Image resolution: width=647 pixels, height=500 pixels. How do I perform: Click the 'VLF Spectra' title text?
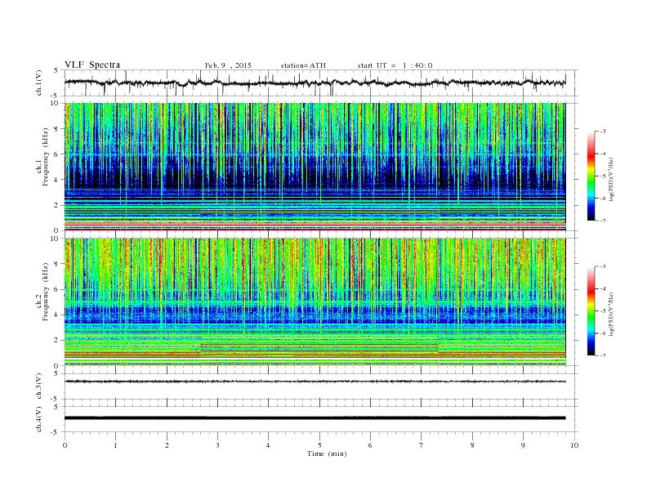pyautogui.click(x=92, y=65)
